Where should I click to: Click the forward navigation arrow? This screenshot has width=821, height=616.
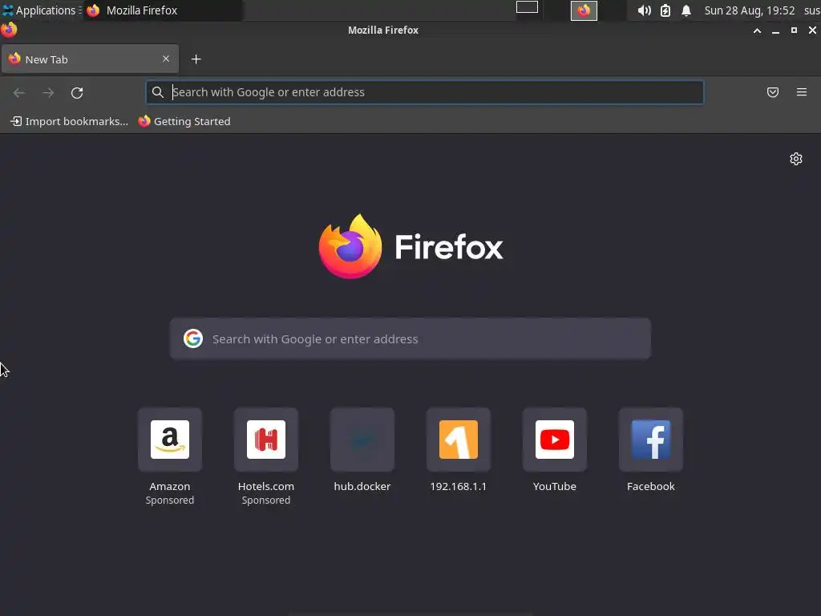(x=48, y=93)
